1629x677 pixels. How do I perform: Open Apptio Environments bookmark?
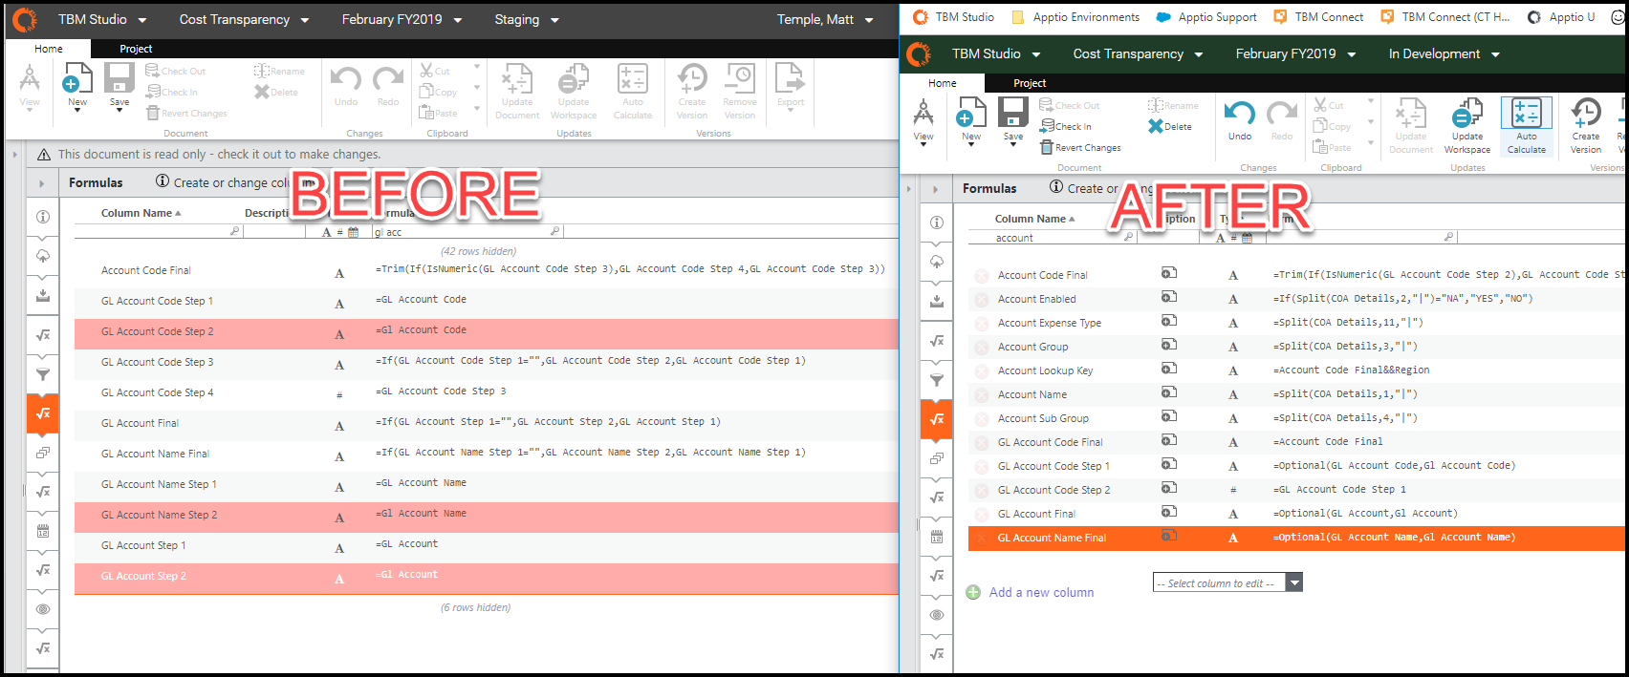tap(1075, 17)
